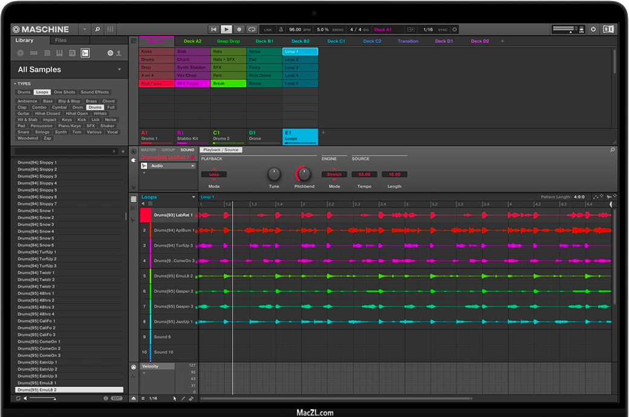Open the Loops group dropdown
The width and height of the screenshot is (629, 417).
tap(194, 197)
